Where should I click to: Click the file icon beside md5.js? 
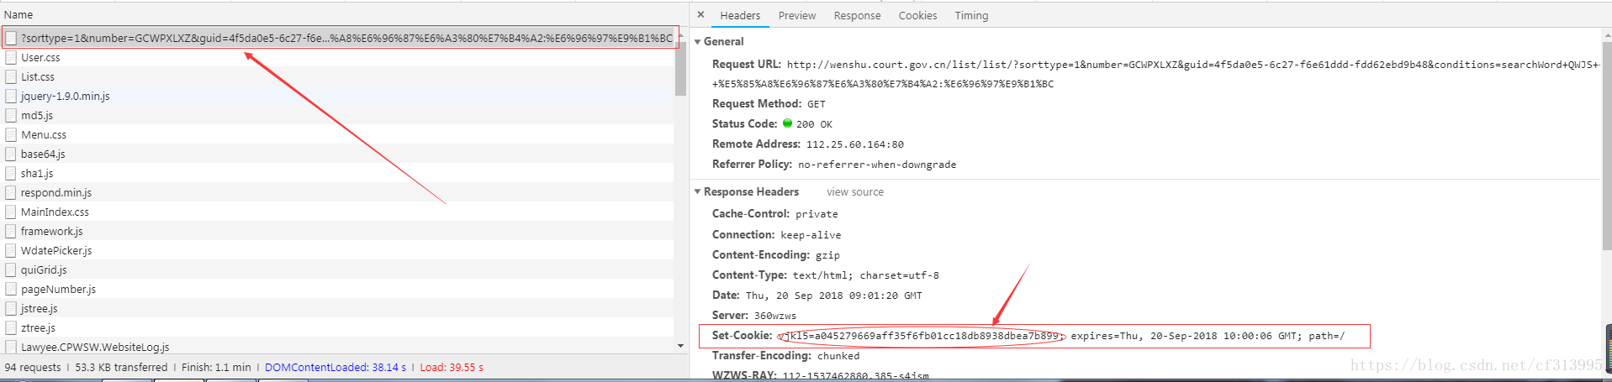pos(11,115)
